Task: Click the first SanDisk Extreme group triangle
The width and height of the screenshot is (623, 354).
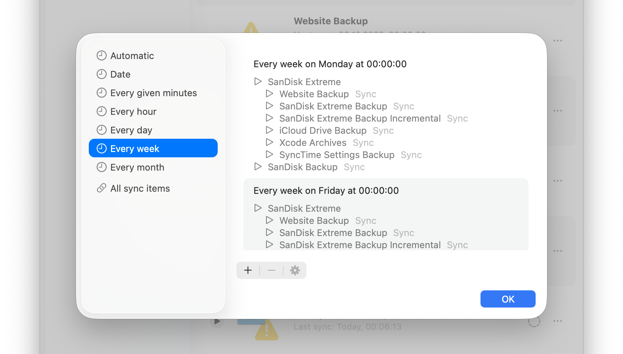Action: click(x=258, y=82)
